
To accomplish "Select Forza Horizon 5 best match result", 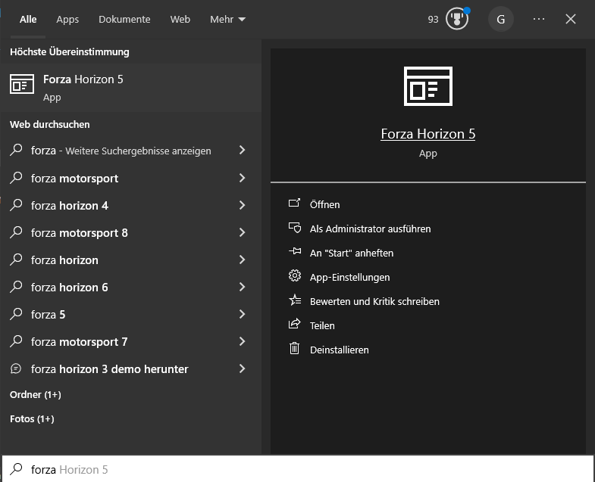I will tap(130, 87).
